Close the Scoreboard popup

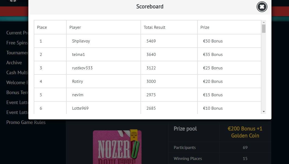click(x=262, y=7)
